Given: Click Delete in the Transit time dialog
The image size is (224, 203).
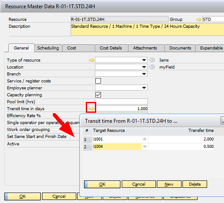Looking at the screenshot, I should pyautogui.click(x=195, y=184).
